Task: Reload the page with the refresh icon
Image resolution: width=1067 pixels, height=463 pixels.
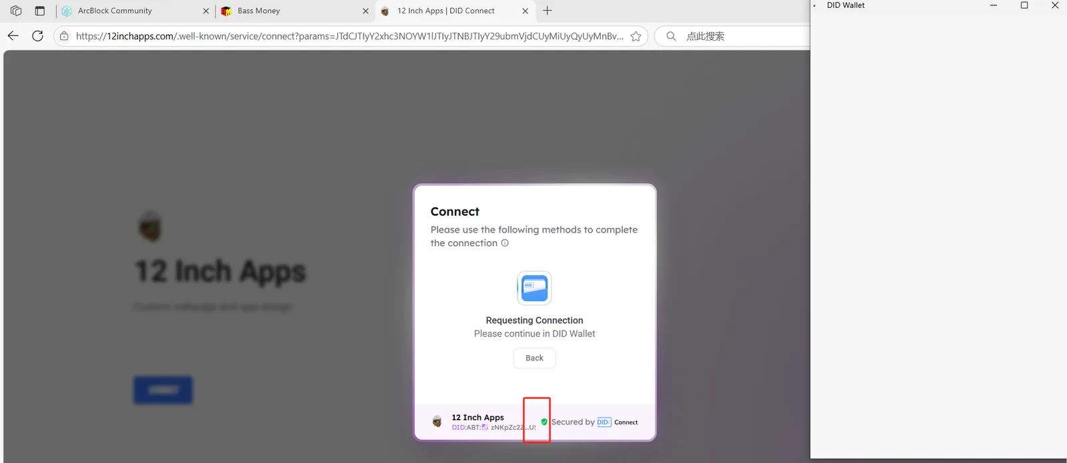Action: 38,36
